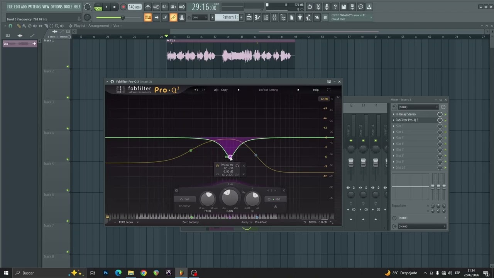Toggle Pro-Q 3 full screen icon
Image resolution: width=494 pixels, height=278 pixels.
pyautogui.click(x=329, y=90)
